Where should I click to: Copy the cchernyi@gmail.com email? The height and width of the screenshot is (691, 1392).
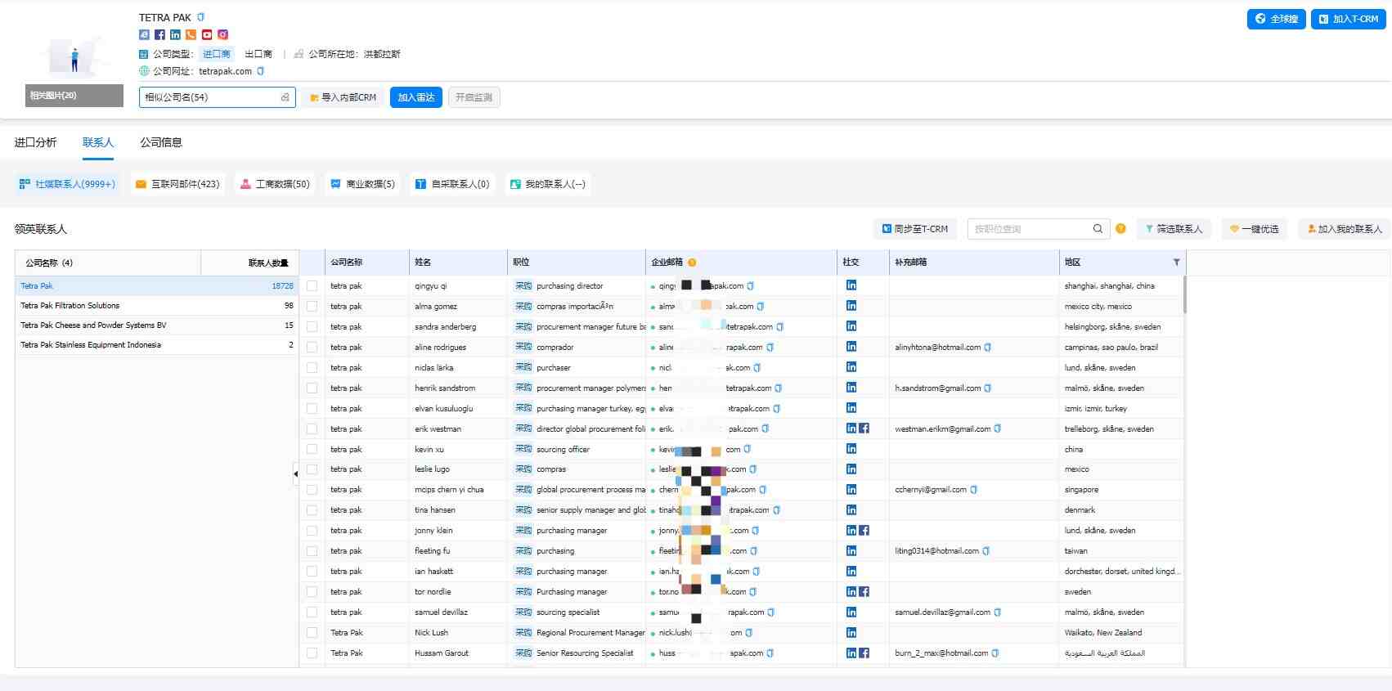coord(974,490)
